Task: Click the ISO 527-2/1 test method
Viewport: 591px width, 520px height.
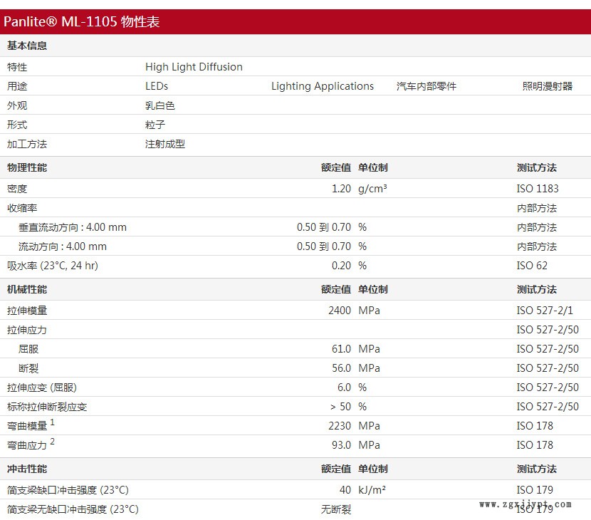Action: tap(545, 311)
